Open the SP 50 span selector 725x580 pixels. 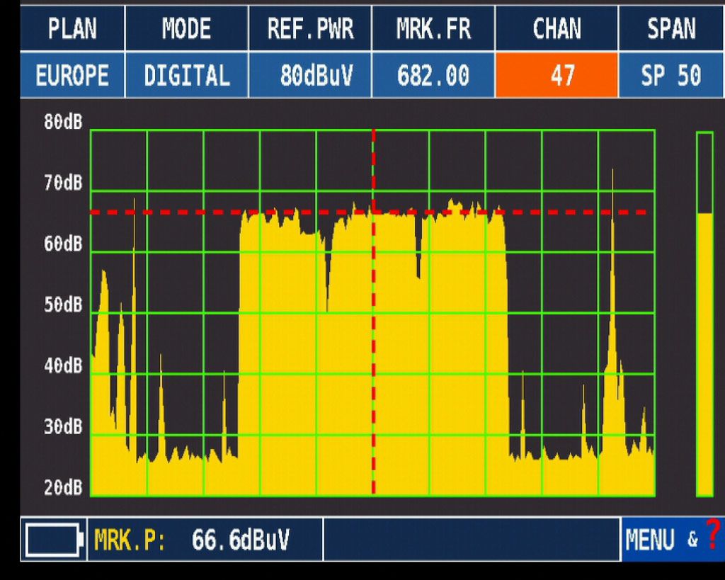670,75
